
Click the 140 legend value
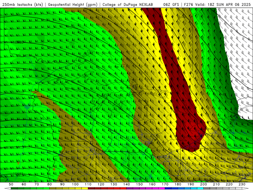127,184
